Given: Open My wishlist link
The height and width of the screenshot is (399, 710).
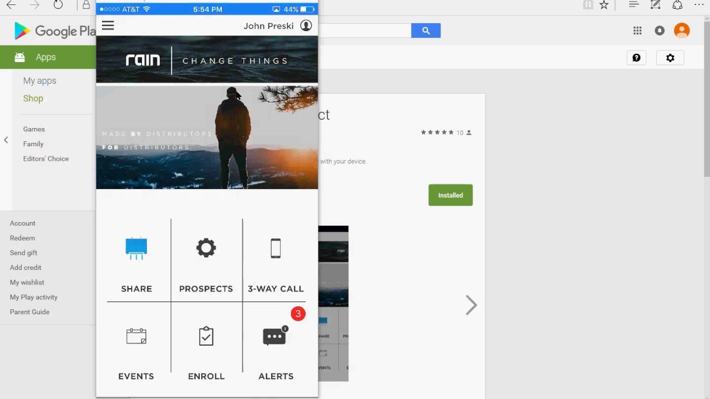Looking at the screenshot, I should 27,283.
